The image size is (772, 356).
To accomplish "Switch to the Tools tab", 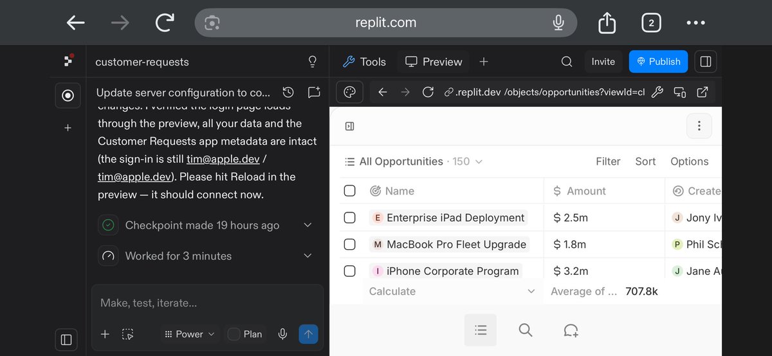I will coord(364,62).
